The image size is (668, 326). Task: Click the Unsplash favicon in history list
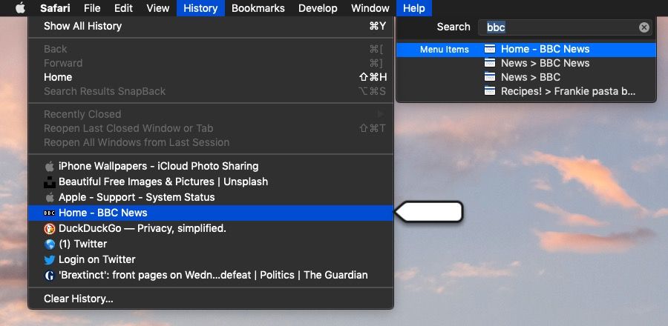(50, 182)
